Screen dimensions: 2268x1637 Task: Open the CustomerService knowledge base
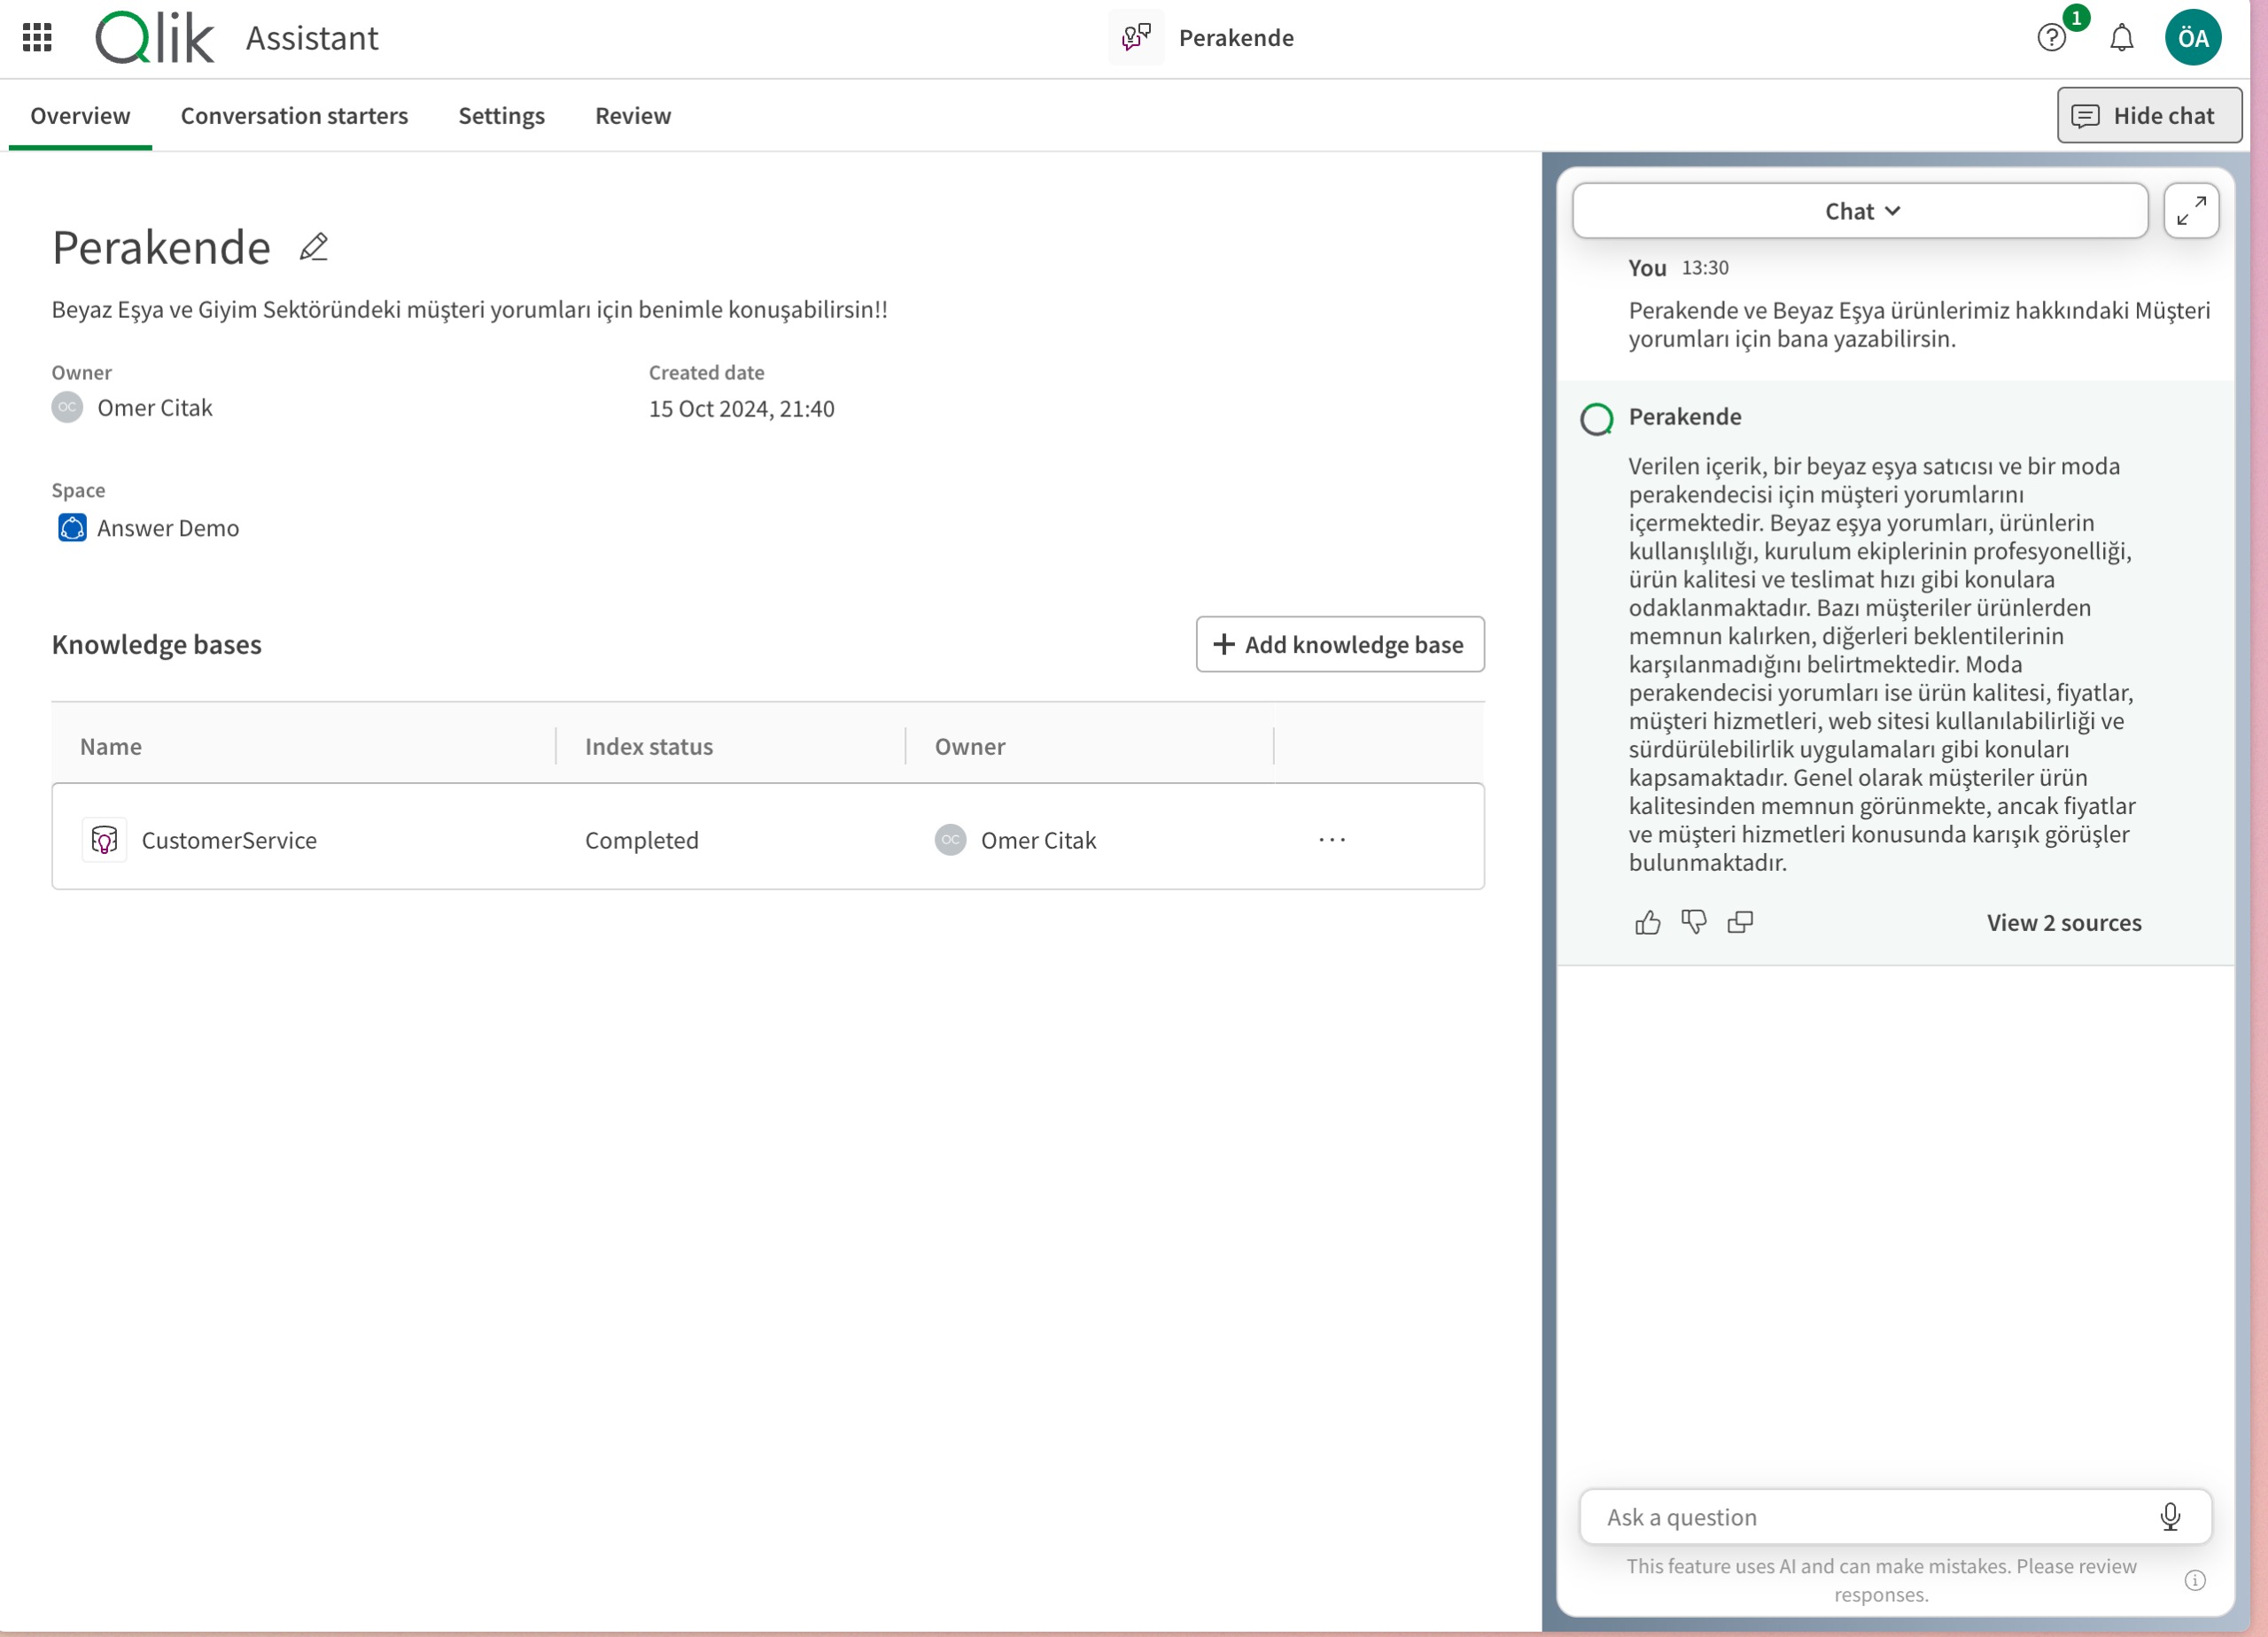pyautogui.click(x=229, y=841)
